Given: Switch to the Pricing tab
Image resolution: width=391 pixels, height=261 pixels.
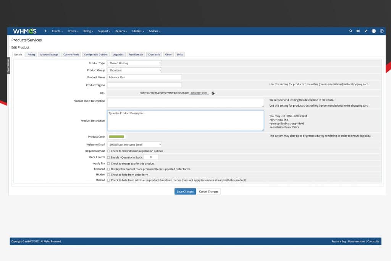Looking at the screenshot, I should point(31,54).
